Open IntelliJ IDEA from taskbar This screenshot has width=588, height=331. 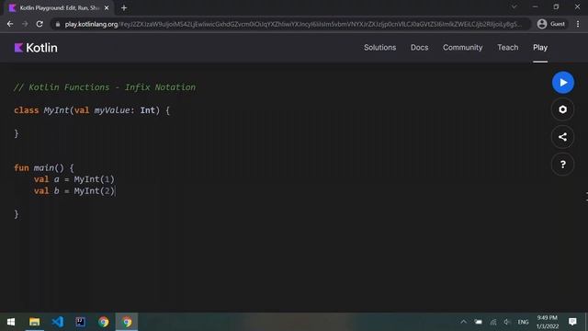pyautogui.click(x=80, y=322)
